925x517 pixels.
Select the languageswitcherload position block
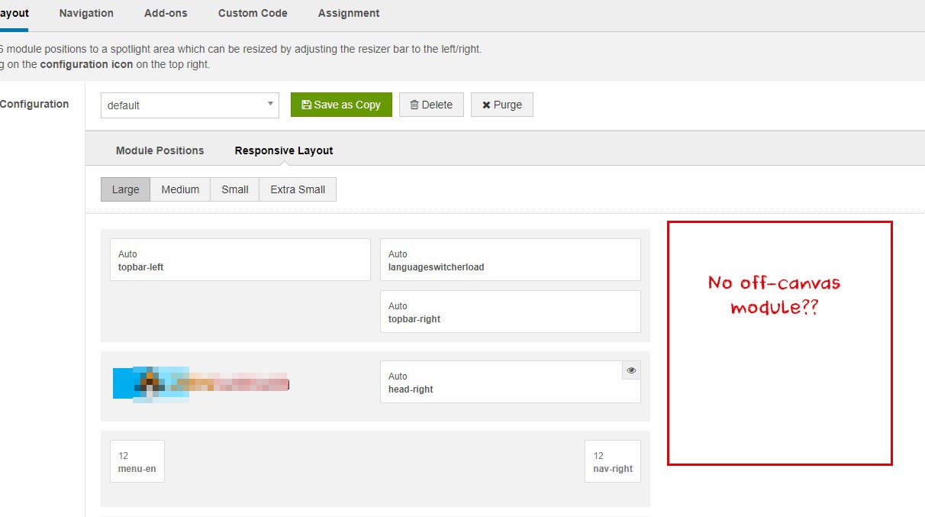511,260
